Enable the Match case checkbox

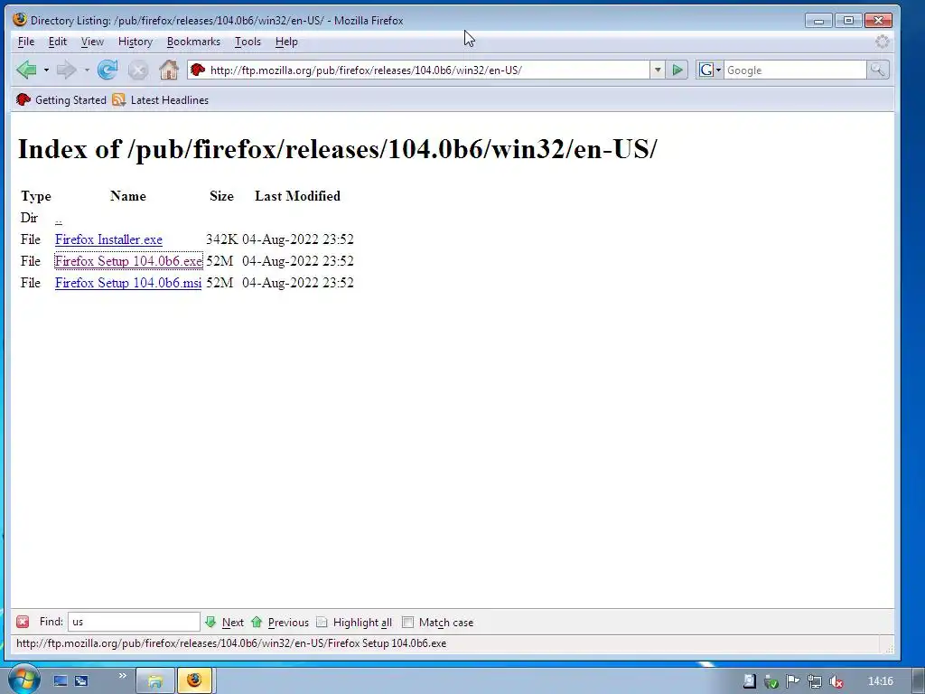point(407,622)
